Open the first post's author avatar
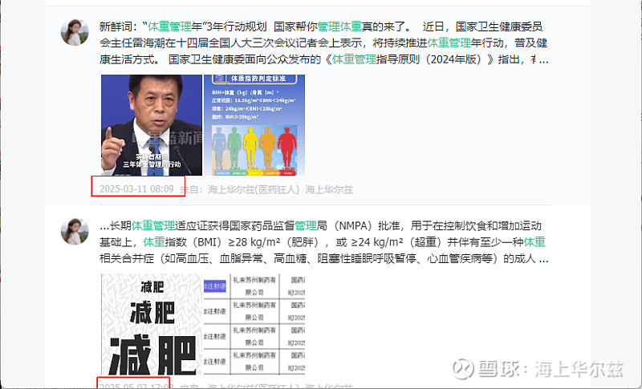This screenshot has width=642, height=389. pyautogui.click(x=75, y=32)
